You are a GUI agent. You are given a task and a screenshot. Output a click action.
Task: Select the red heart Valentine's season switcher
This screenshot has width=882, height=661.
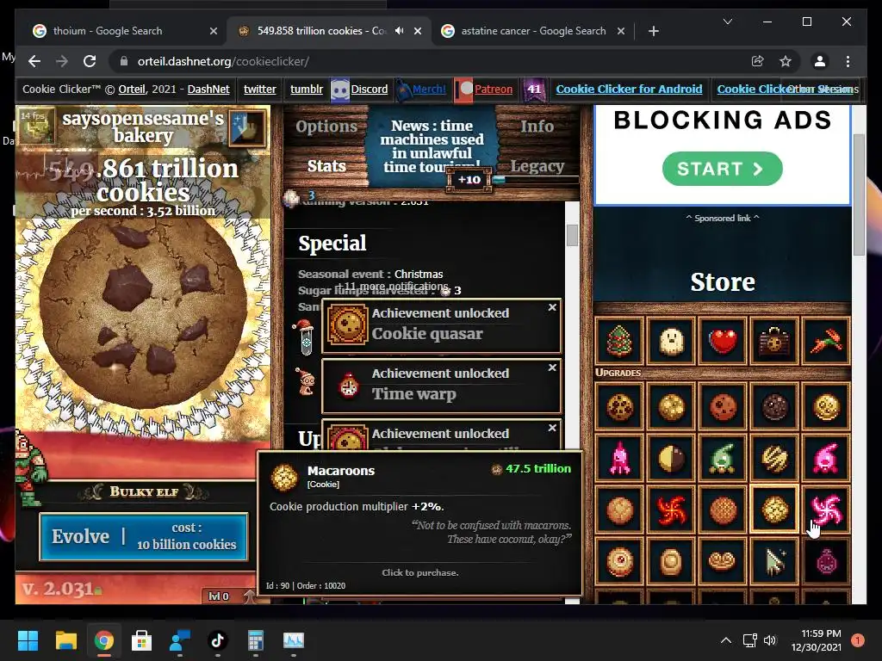(x=723, y=341)
